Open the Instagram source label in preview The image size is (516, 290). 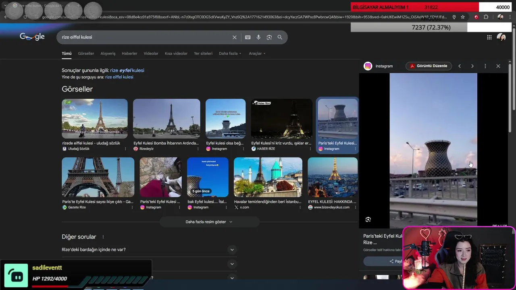[x=384, y=66]
